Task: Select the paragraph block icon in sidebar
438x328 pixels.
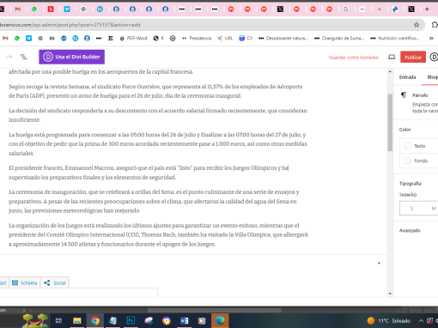Action: coord(404,95)
